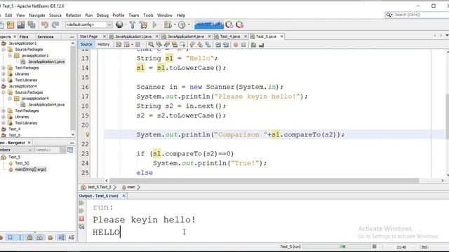This screenshot has height=252, width=449.
Task: Click the red Stop icon in Output panel
Action: coord(81,219)
